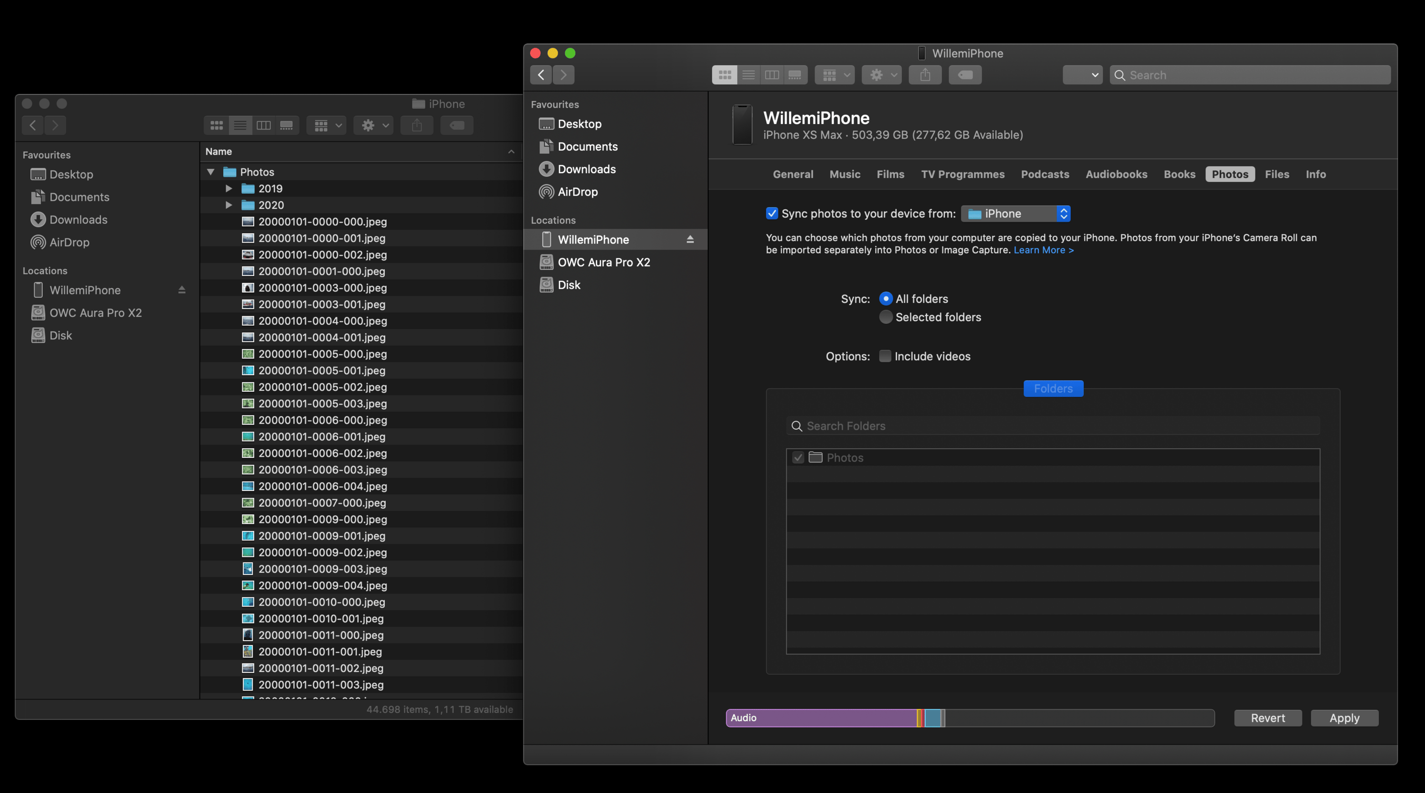Click the Audio segment in storage bar
The image size is (1425, 793).
click(x=821, y=718)
